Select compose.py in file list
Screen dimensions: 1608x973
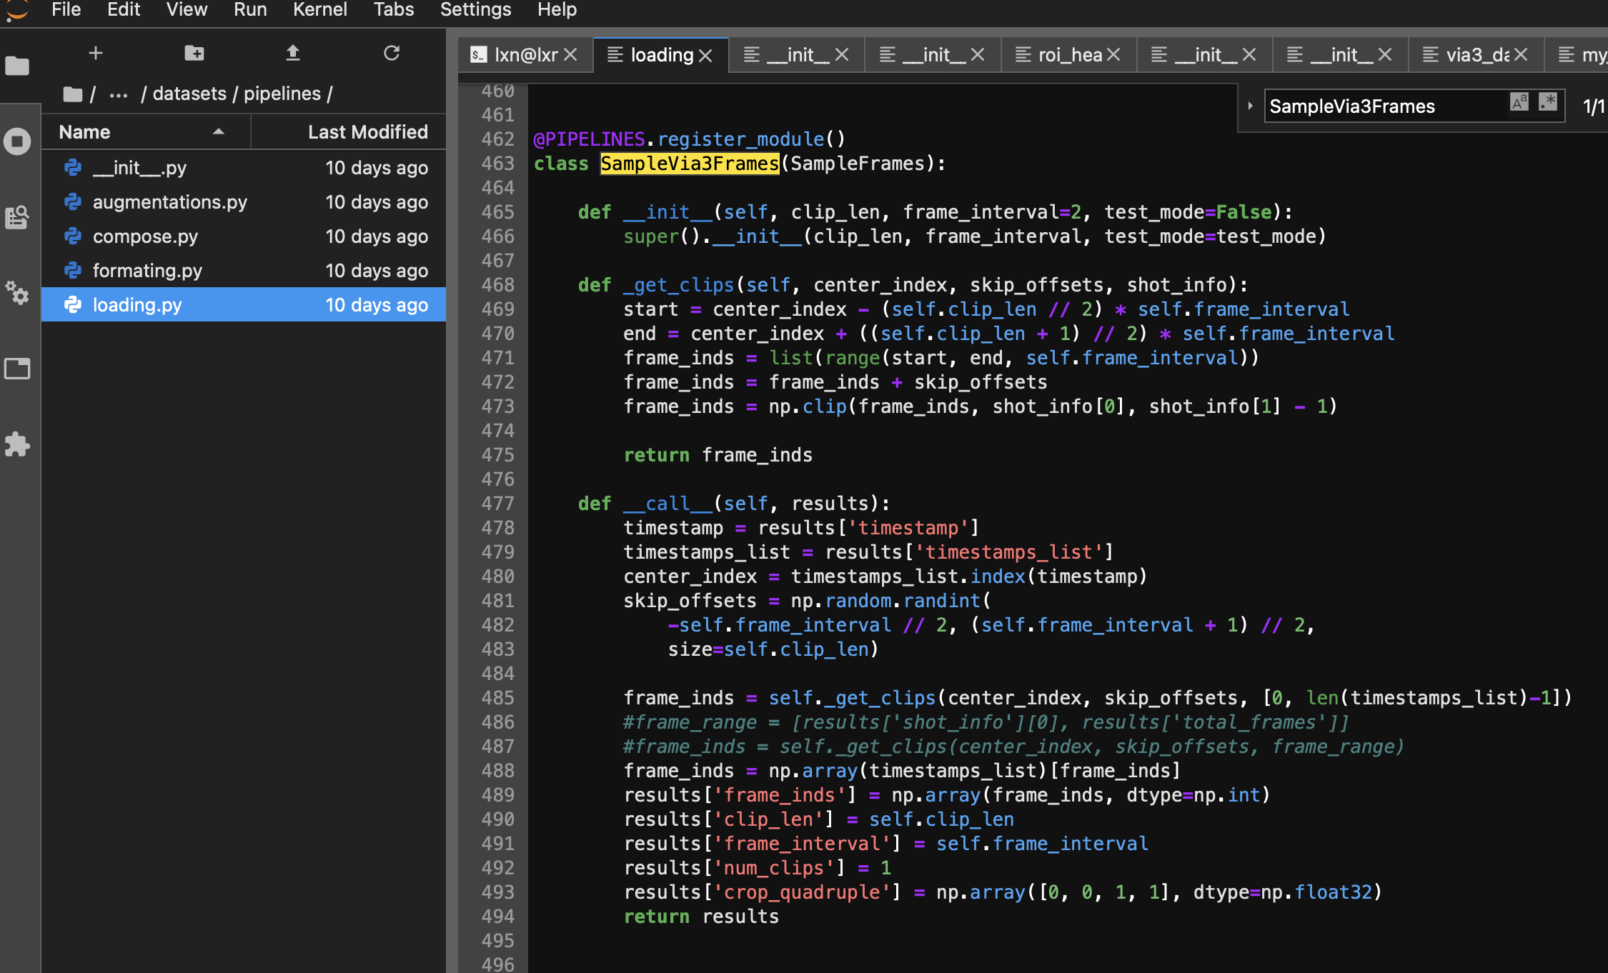pyautogui.click(x=244, y=236)
